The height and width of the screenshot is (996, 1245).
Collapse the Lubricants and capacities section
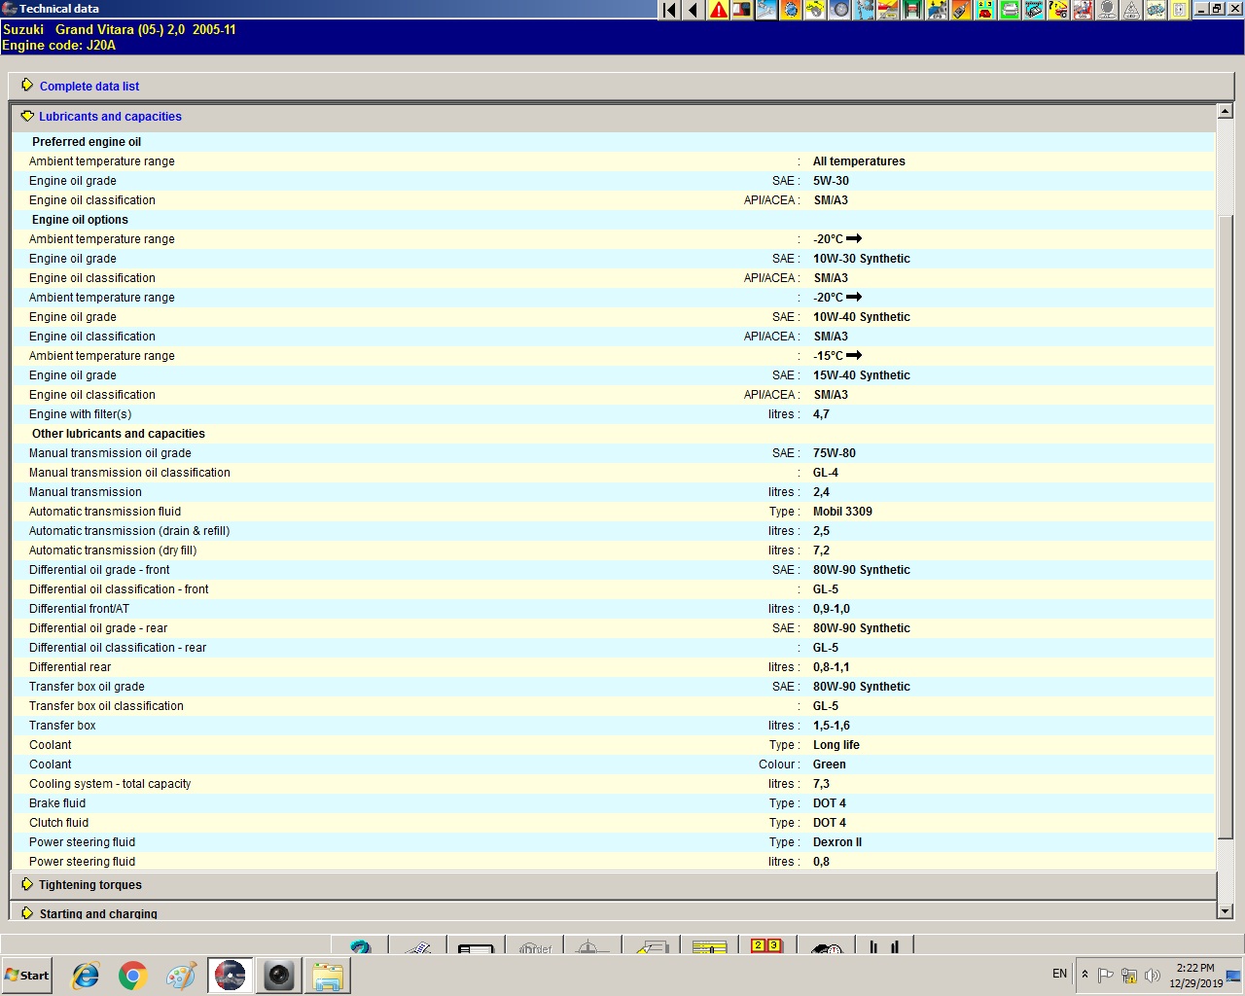(x=110, y=117)
